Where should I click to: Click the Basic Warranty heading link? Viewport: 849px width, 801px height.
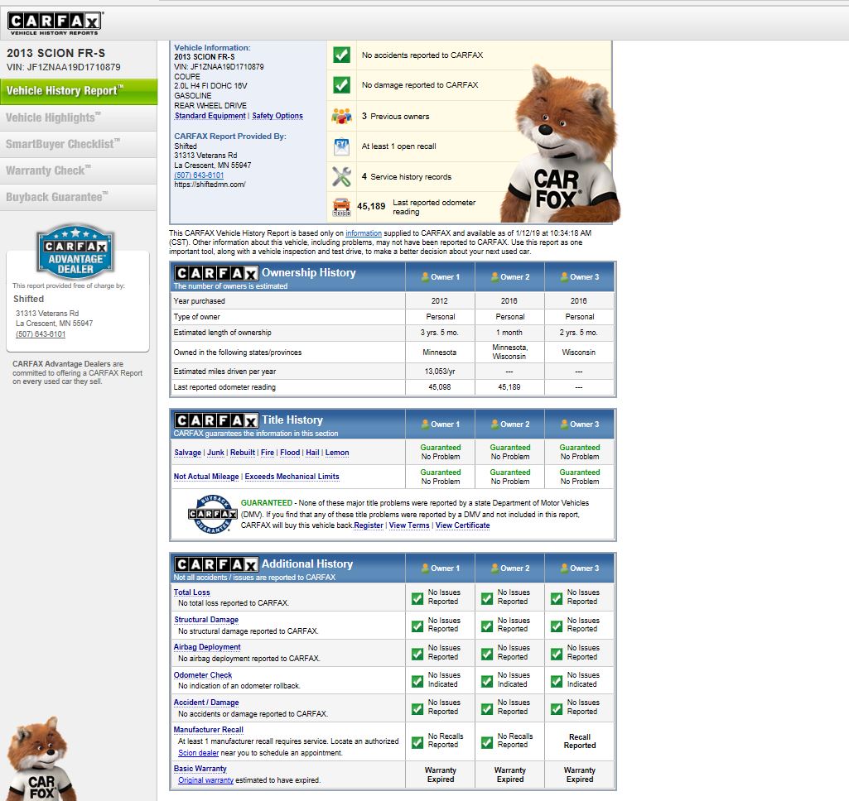(200, 769)
